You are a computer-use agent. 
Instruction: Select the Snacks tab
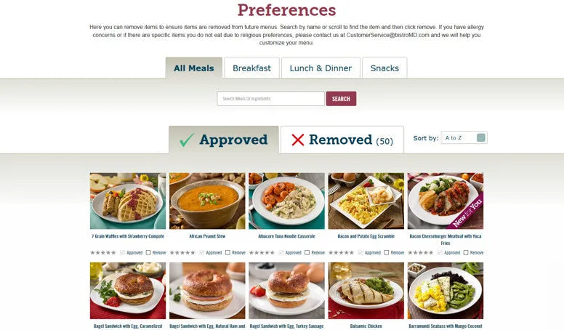pos(384,68)
